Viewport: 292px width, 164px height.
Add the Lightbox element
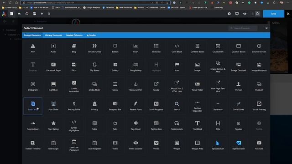point(53,86)
